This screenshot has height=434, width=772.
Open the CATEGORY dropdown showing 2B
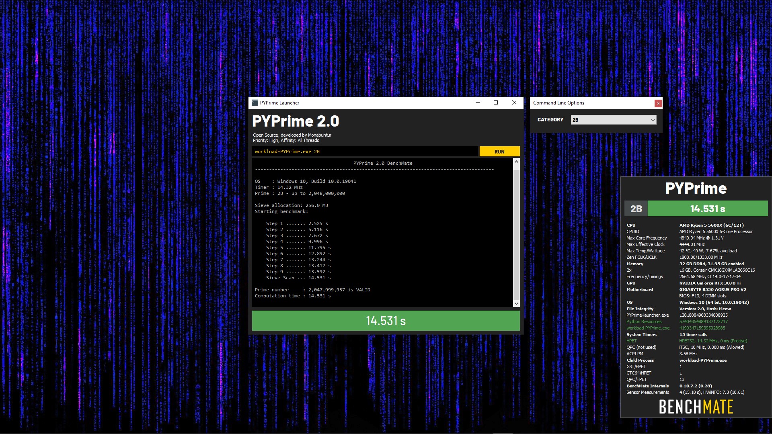coord(614,120)
